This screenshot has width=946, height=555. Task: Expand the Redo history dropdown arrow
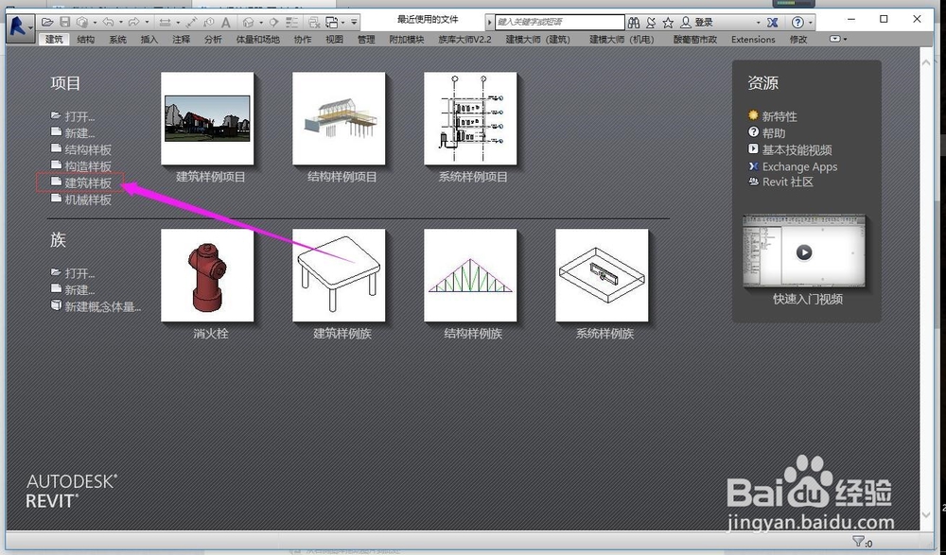point(148,23)
